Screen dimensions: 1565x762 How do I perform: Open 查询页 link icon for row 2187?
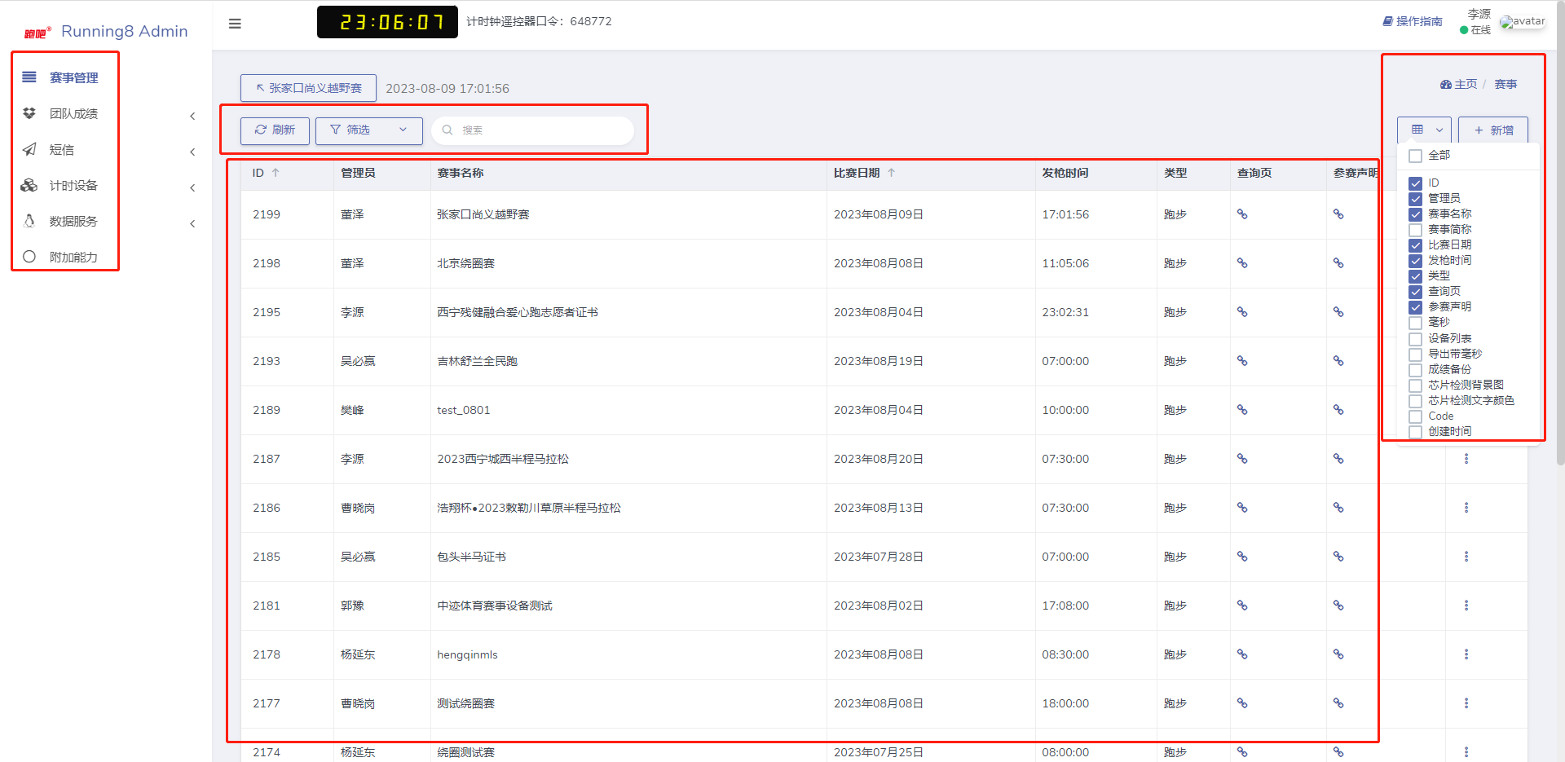point(1242,459)
